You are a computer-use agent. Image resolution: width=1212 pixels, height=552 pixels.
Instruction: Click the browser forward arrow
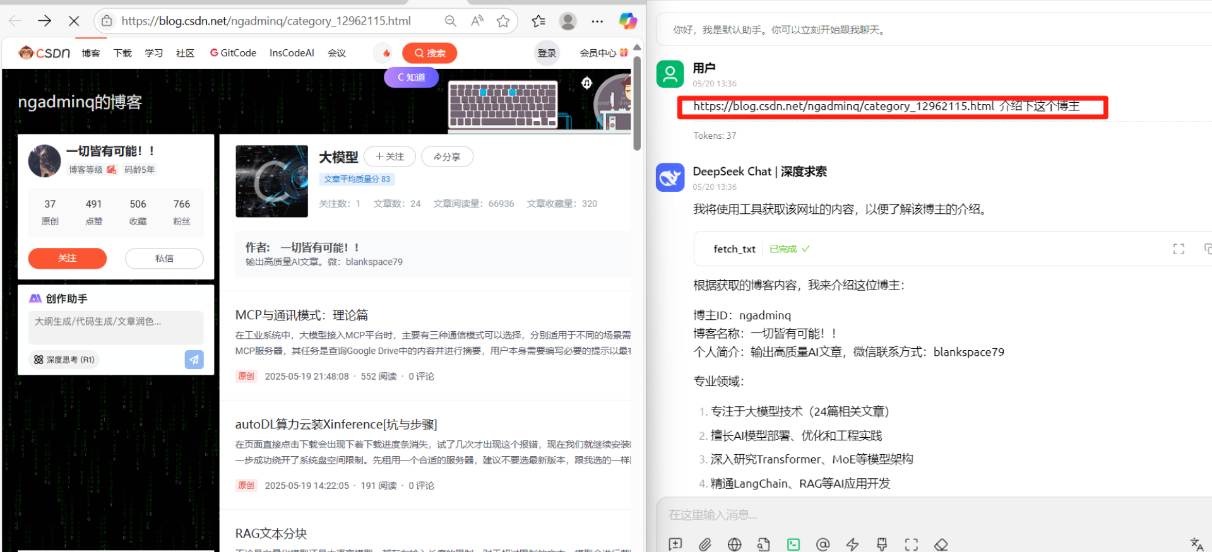click(x=44, y=21)
